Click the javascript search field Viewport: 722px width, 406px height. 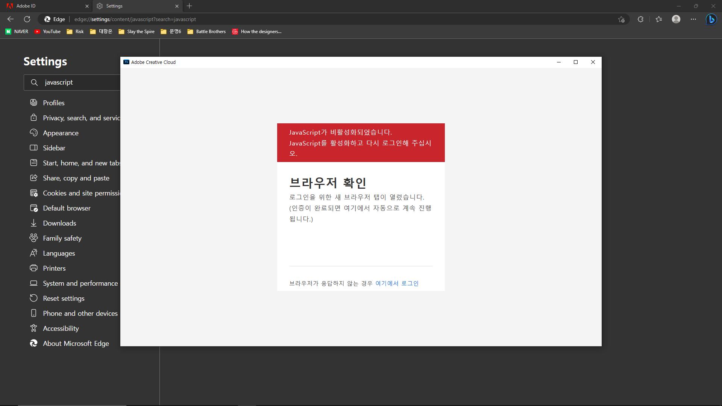(71, 82)
